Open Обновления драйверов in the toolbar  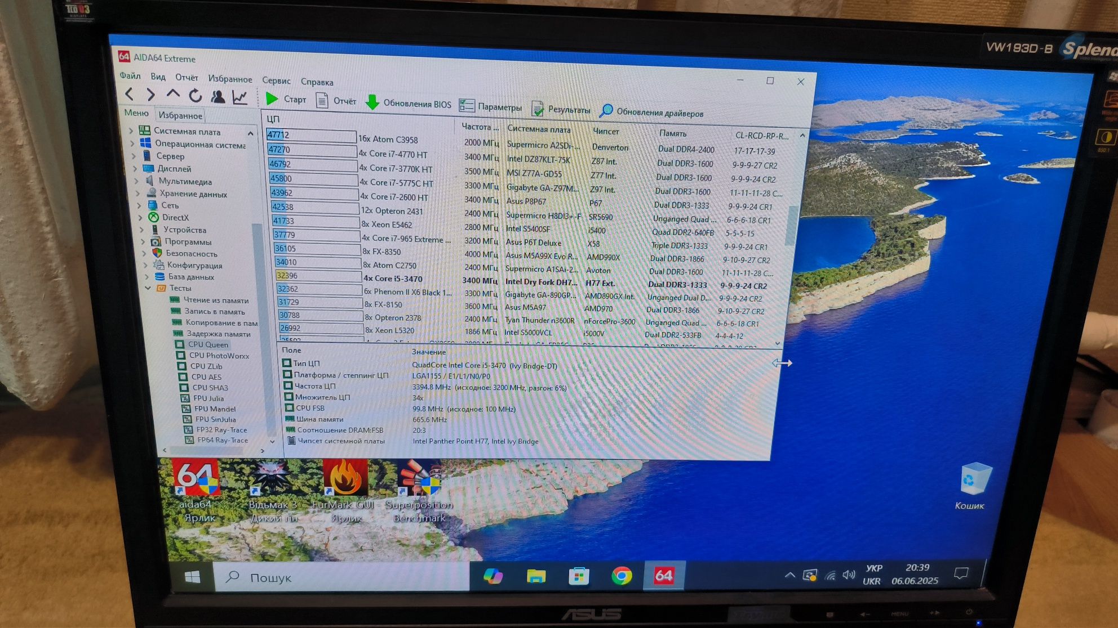point(652,111)
